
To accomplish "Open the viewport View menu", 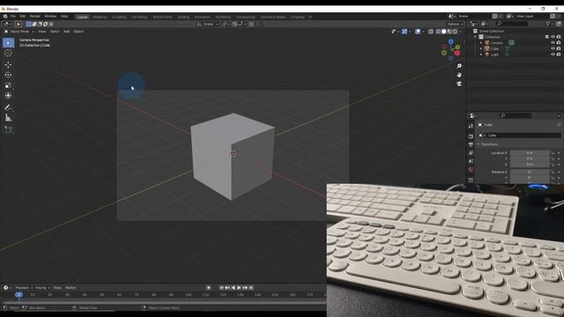I will click(x=42, y=32).
